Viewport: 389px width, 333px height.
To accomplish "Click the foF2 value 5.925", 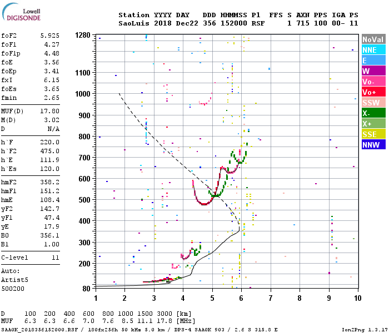I will coord(50,36).
